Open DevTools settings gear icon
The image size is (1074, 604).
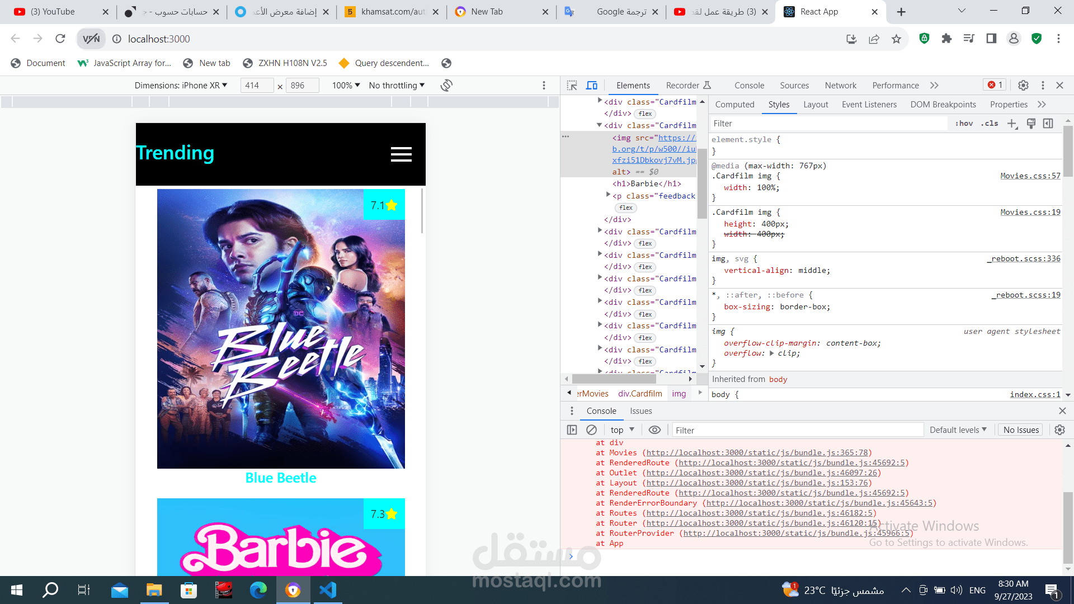coord(1023,86)
